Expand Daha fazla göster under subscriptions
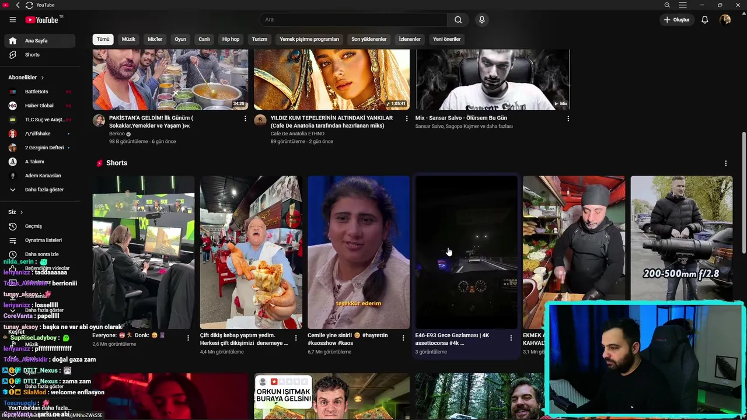The height and width of the screenshot is (420, 747). pyautogui.click(x=44, y=190)
